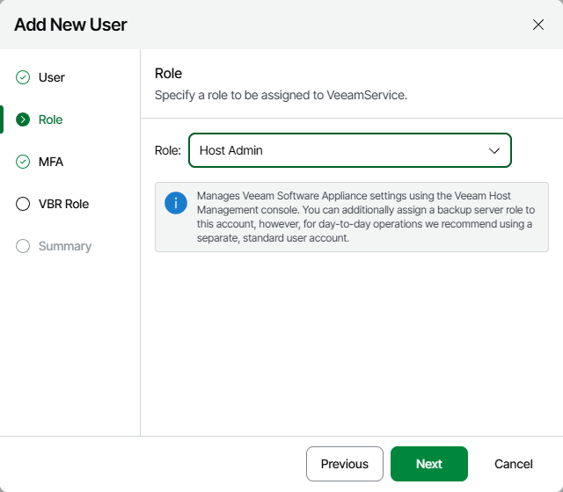563x492 pixels.
Task: Click the 'Add New User' title
Action: click(x=70, y=25)
